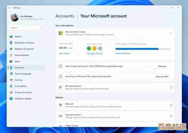Open All subscriptions external link icon

pos(171,87)
